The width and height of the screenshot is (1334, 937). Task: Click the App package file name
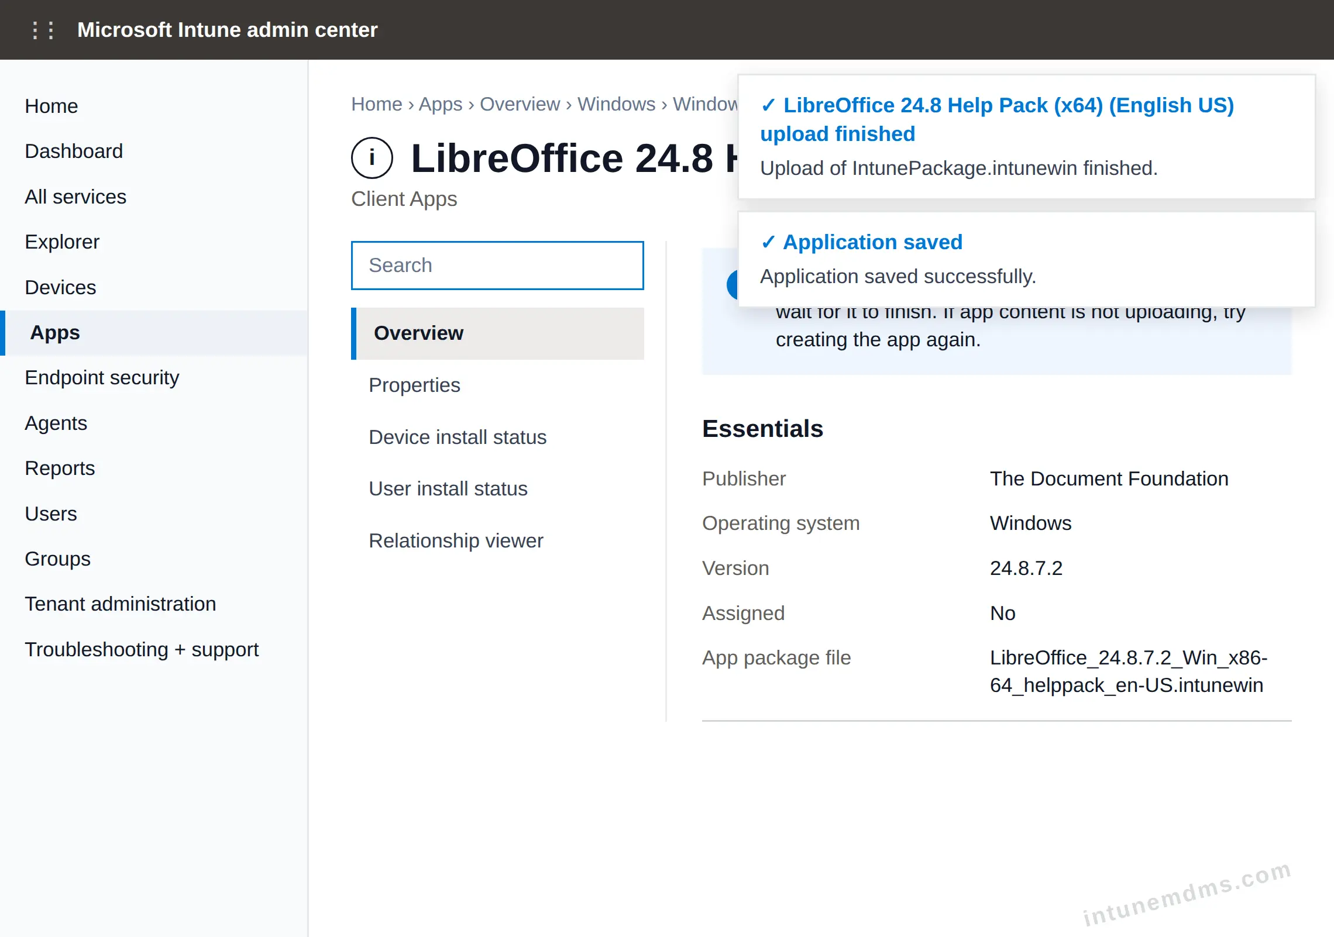(x=1129, y=671)
